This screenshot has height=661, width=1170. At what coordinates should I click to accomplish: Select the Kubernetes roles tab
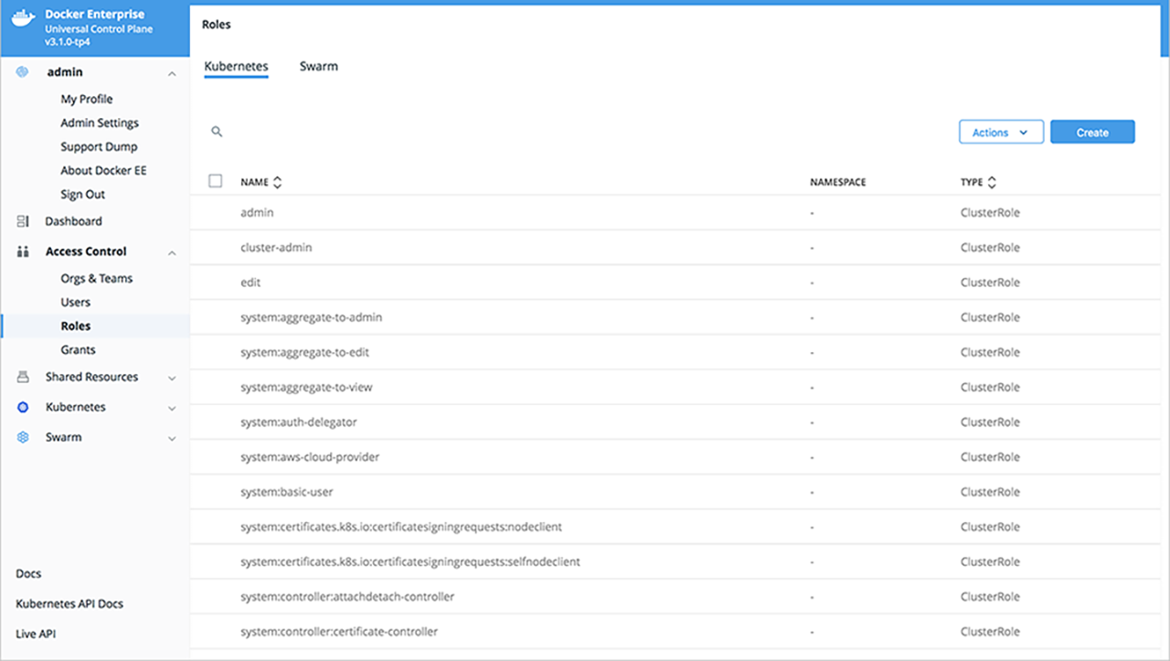pyautogui.click(x=236, y=67)
